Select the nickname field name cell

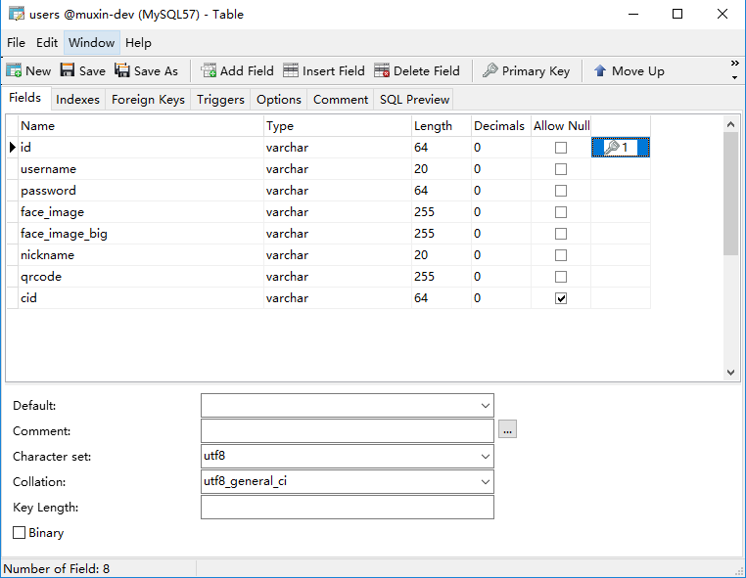click(141, 255)
